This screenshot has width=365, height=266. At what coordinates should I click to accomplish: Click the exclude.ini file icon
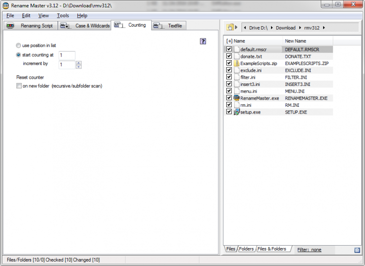click(x=237, y=70)
